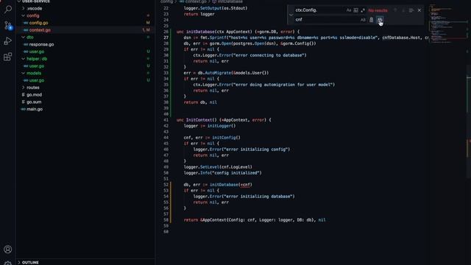Click line number 52 in gutter
The height and width of the screenshot is (265, 471).
coord(166,185)
